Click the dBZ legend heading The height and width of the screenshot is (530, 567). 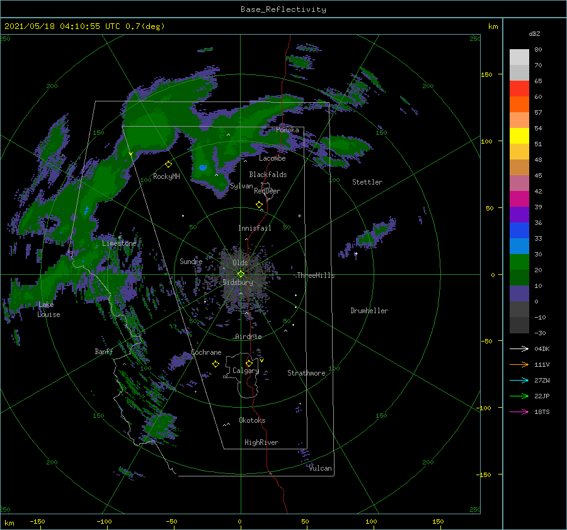pos(534,34)
